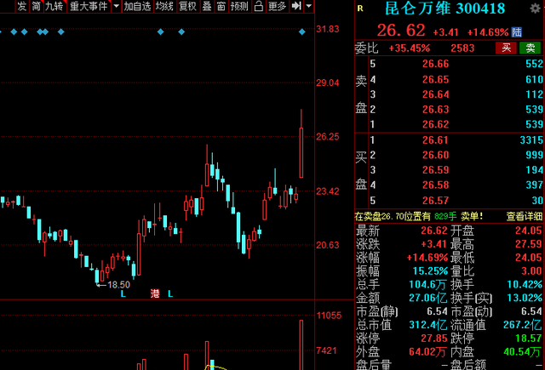Click the buy level 1 volume 3315
Screen dimensions: 545x370
[x=531, y=140]
